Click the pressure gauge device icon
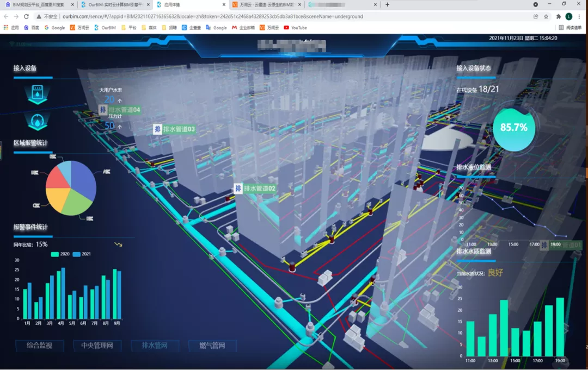Screen dimensions: 588x370 click(x=37, y=122)
